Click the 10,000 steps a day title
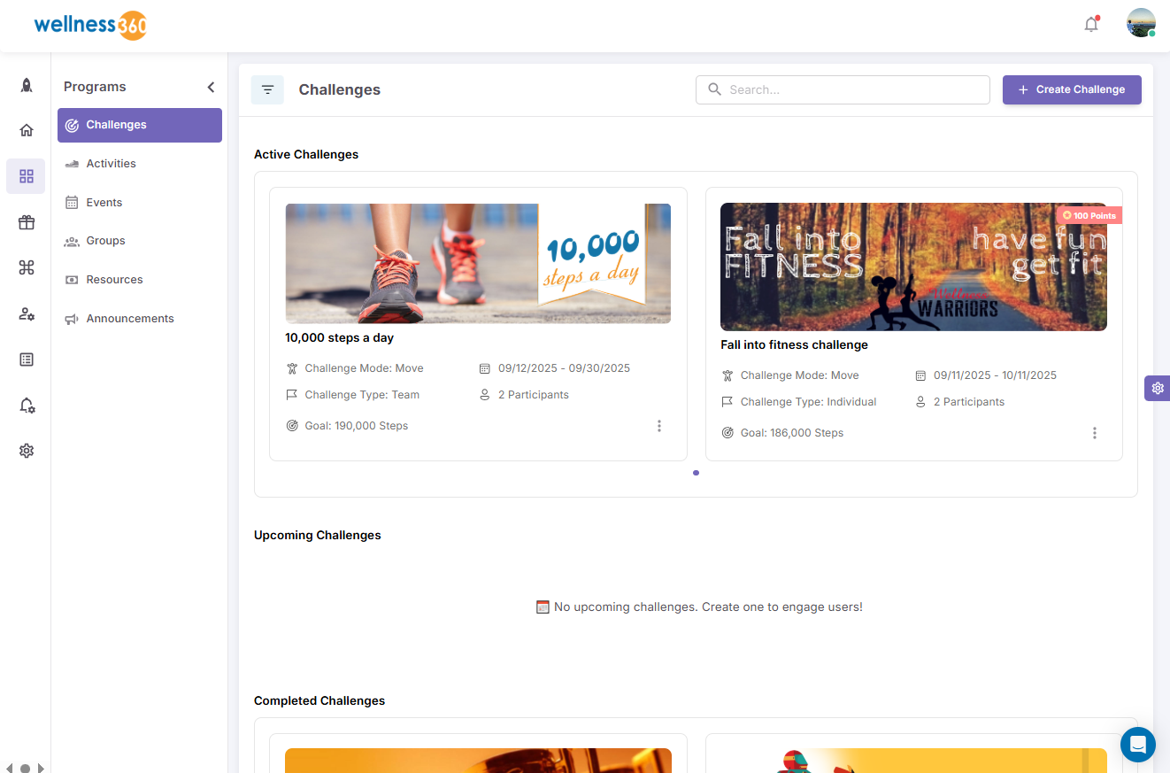The height and width of the screenshot is (773, 1170). pyautogui.click(x=339, y=337)
